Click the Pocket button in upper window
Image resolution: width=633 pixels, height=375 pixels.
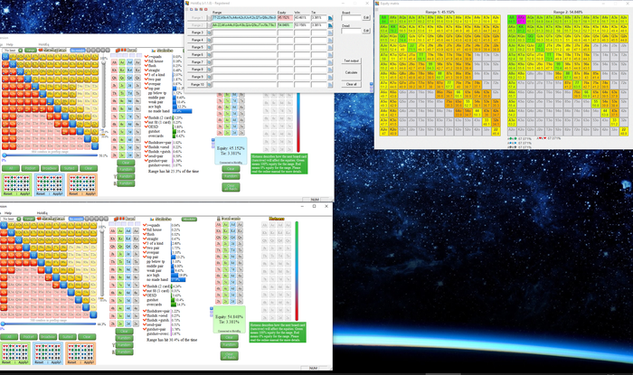pos(30,168)
